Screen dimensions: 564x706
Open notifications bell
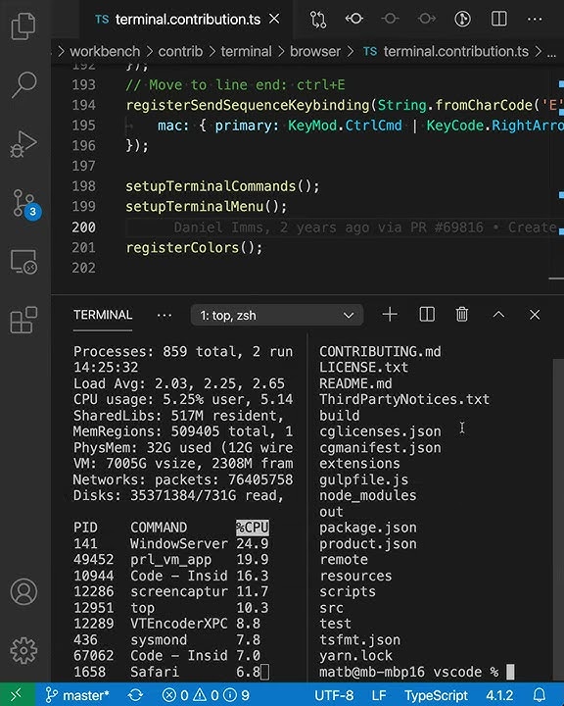[540, 695]
